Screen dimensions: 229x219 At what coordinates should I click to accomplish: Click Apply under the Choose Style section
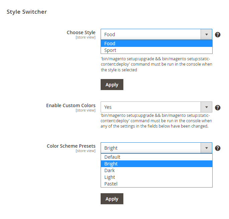coord(112,85)
